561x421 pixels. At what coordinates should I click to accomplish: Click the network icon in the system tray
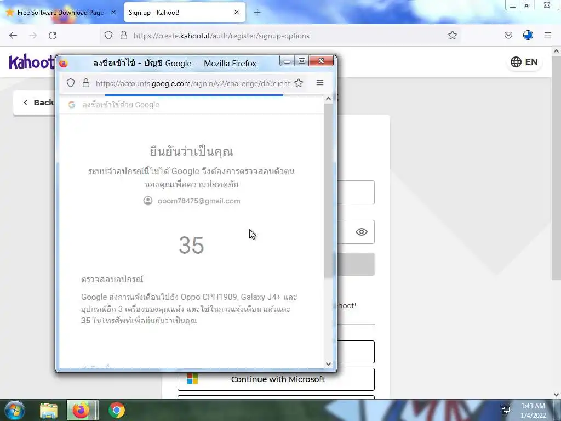click(506, 410)
